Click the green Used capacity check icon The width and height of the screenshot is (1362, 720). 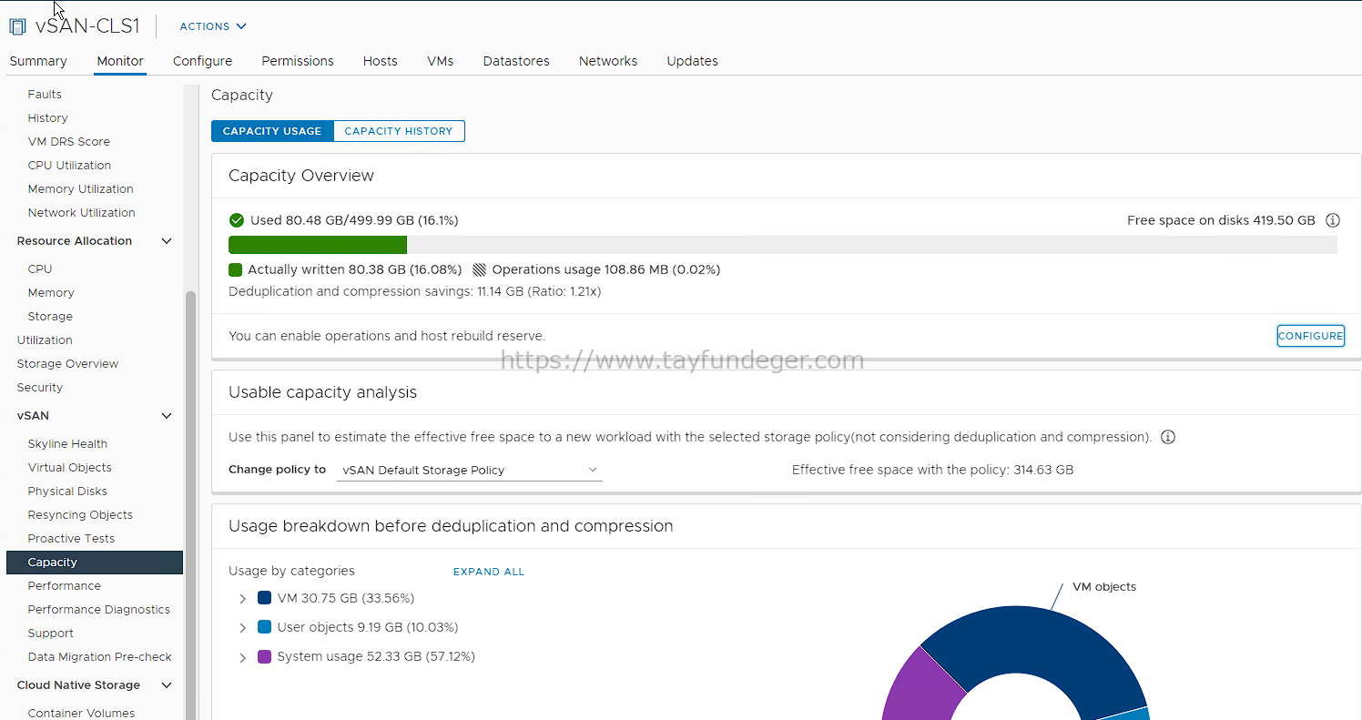click(x=237, y=220)
